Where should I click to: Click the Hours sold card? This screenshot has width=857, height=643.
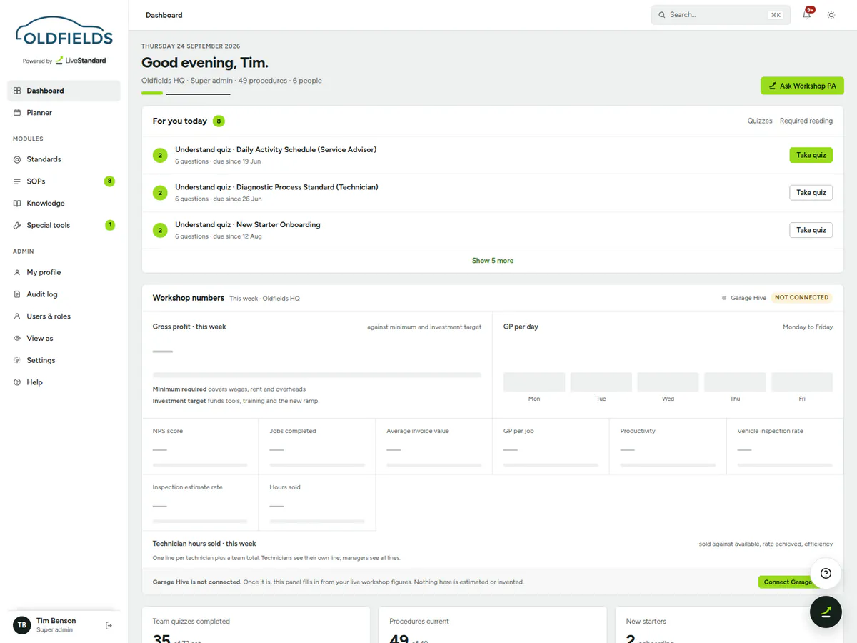pyautogui.click(x=317, y=503)
